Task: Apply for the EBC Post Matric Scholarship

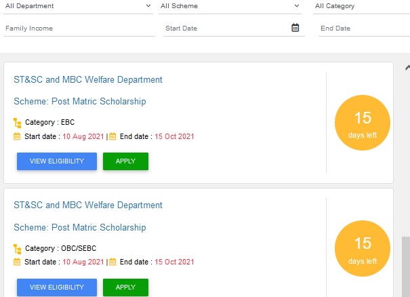Action: 125,161
